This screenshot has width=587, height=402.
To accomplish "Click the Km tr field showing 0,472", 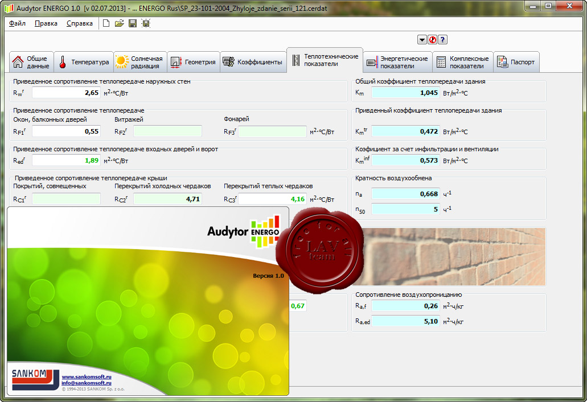I will [405, 131].
